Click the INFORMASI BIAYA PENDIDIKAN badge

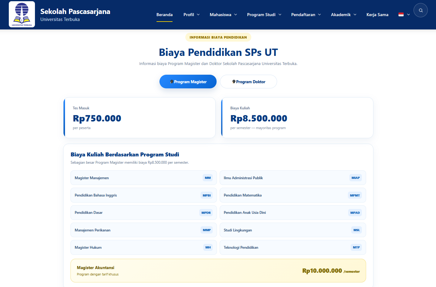pyautogui.click(x=218, y=37)
